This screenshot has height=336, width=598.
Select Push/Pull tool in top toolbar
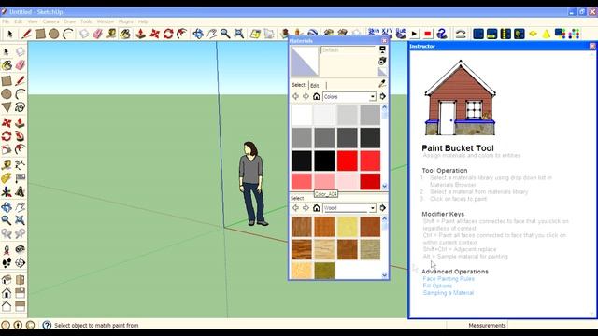point(141,34)
